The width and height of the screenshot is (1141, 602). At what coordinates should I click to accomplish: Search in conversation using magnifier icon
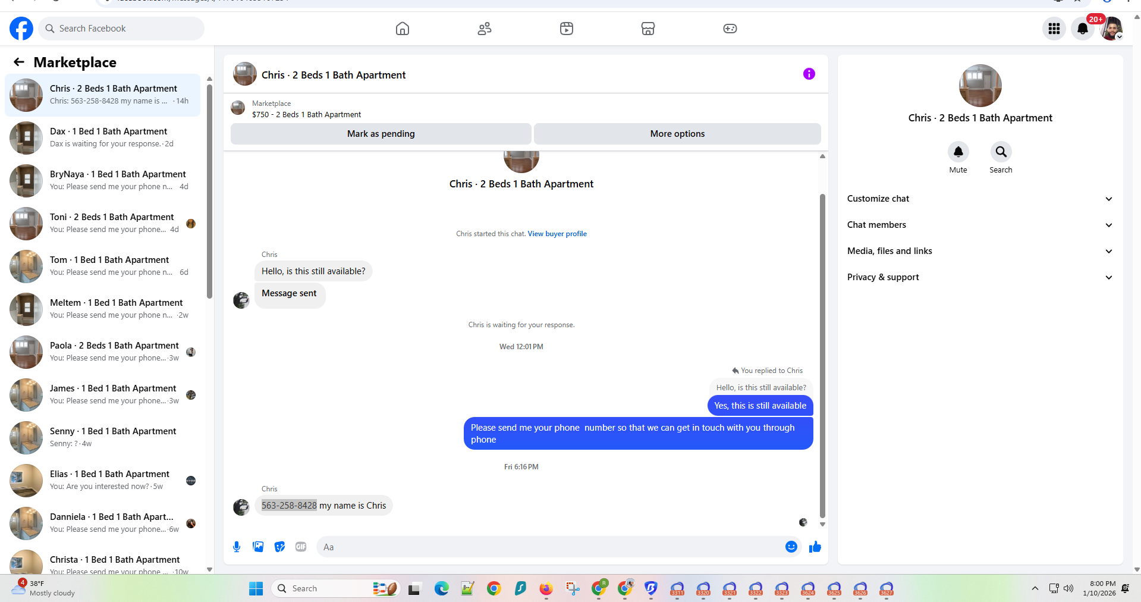[1001, 152]
